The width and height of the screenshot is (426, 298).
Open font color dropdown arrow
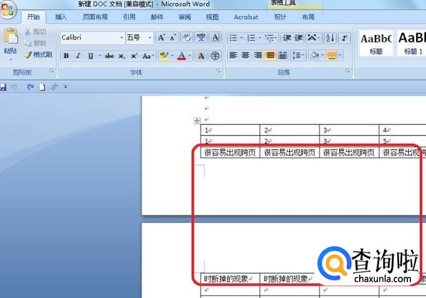point(190,56)
